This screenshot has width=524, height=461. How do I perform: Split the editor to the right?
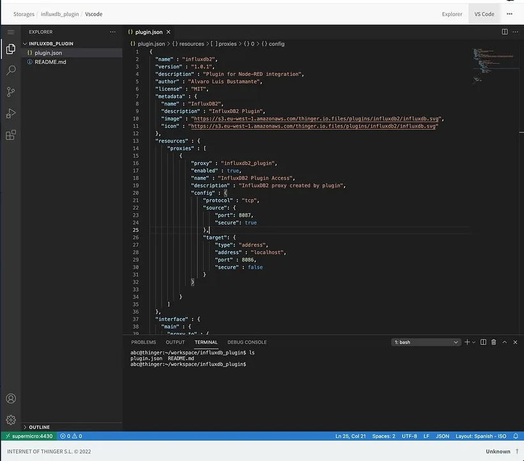tap(505, 32)
